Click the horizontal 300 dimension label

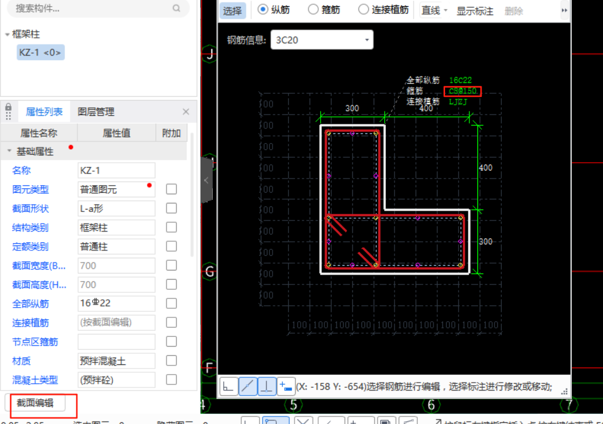coord(352,108)
